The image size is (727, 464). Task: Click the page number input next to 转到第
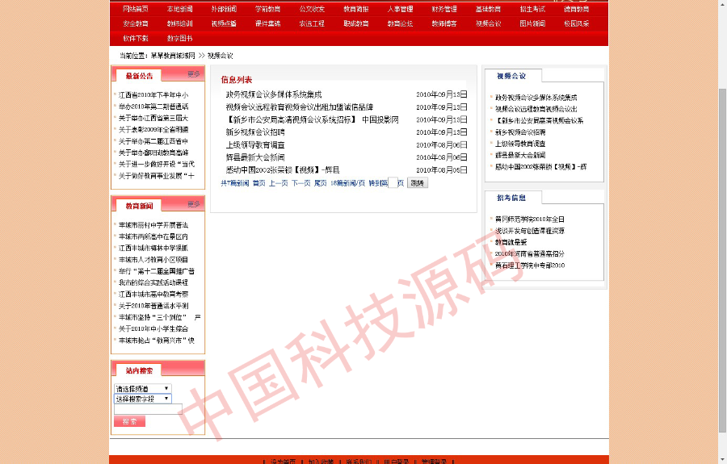click(x=393, y=184)
